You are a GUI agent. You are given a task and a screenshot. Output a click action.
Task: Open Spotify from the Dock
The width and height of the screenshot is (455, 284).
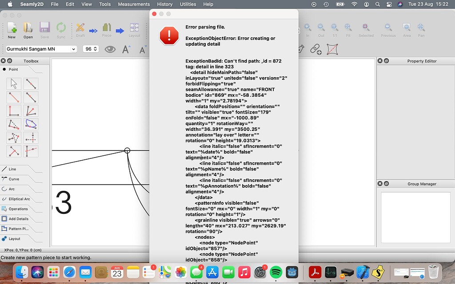(x=276, y=272)
